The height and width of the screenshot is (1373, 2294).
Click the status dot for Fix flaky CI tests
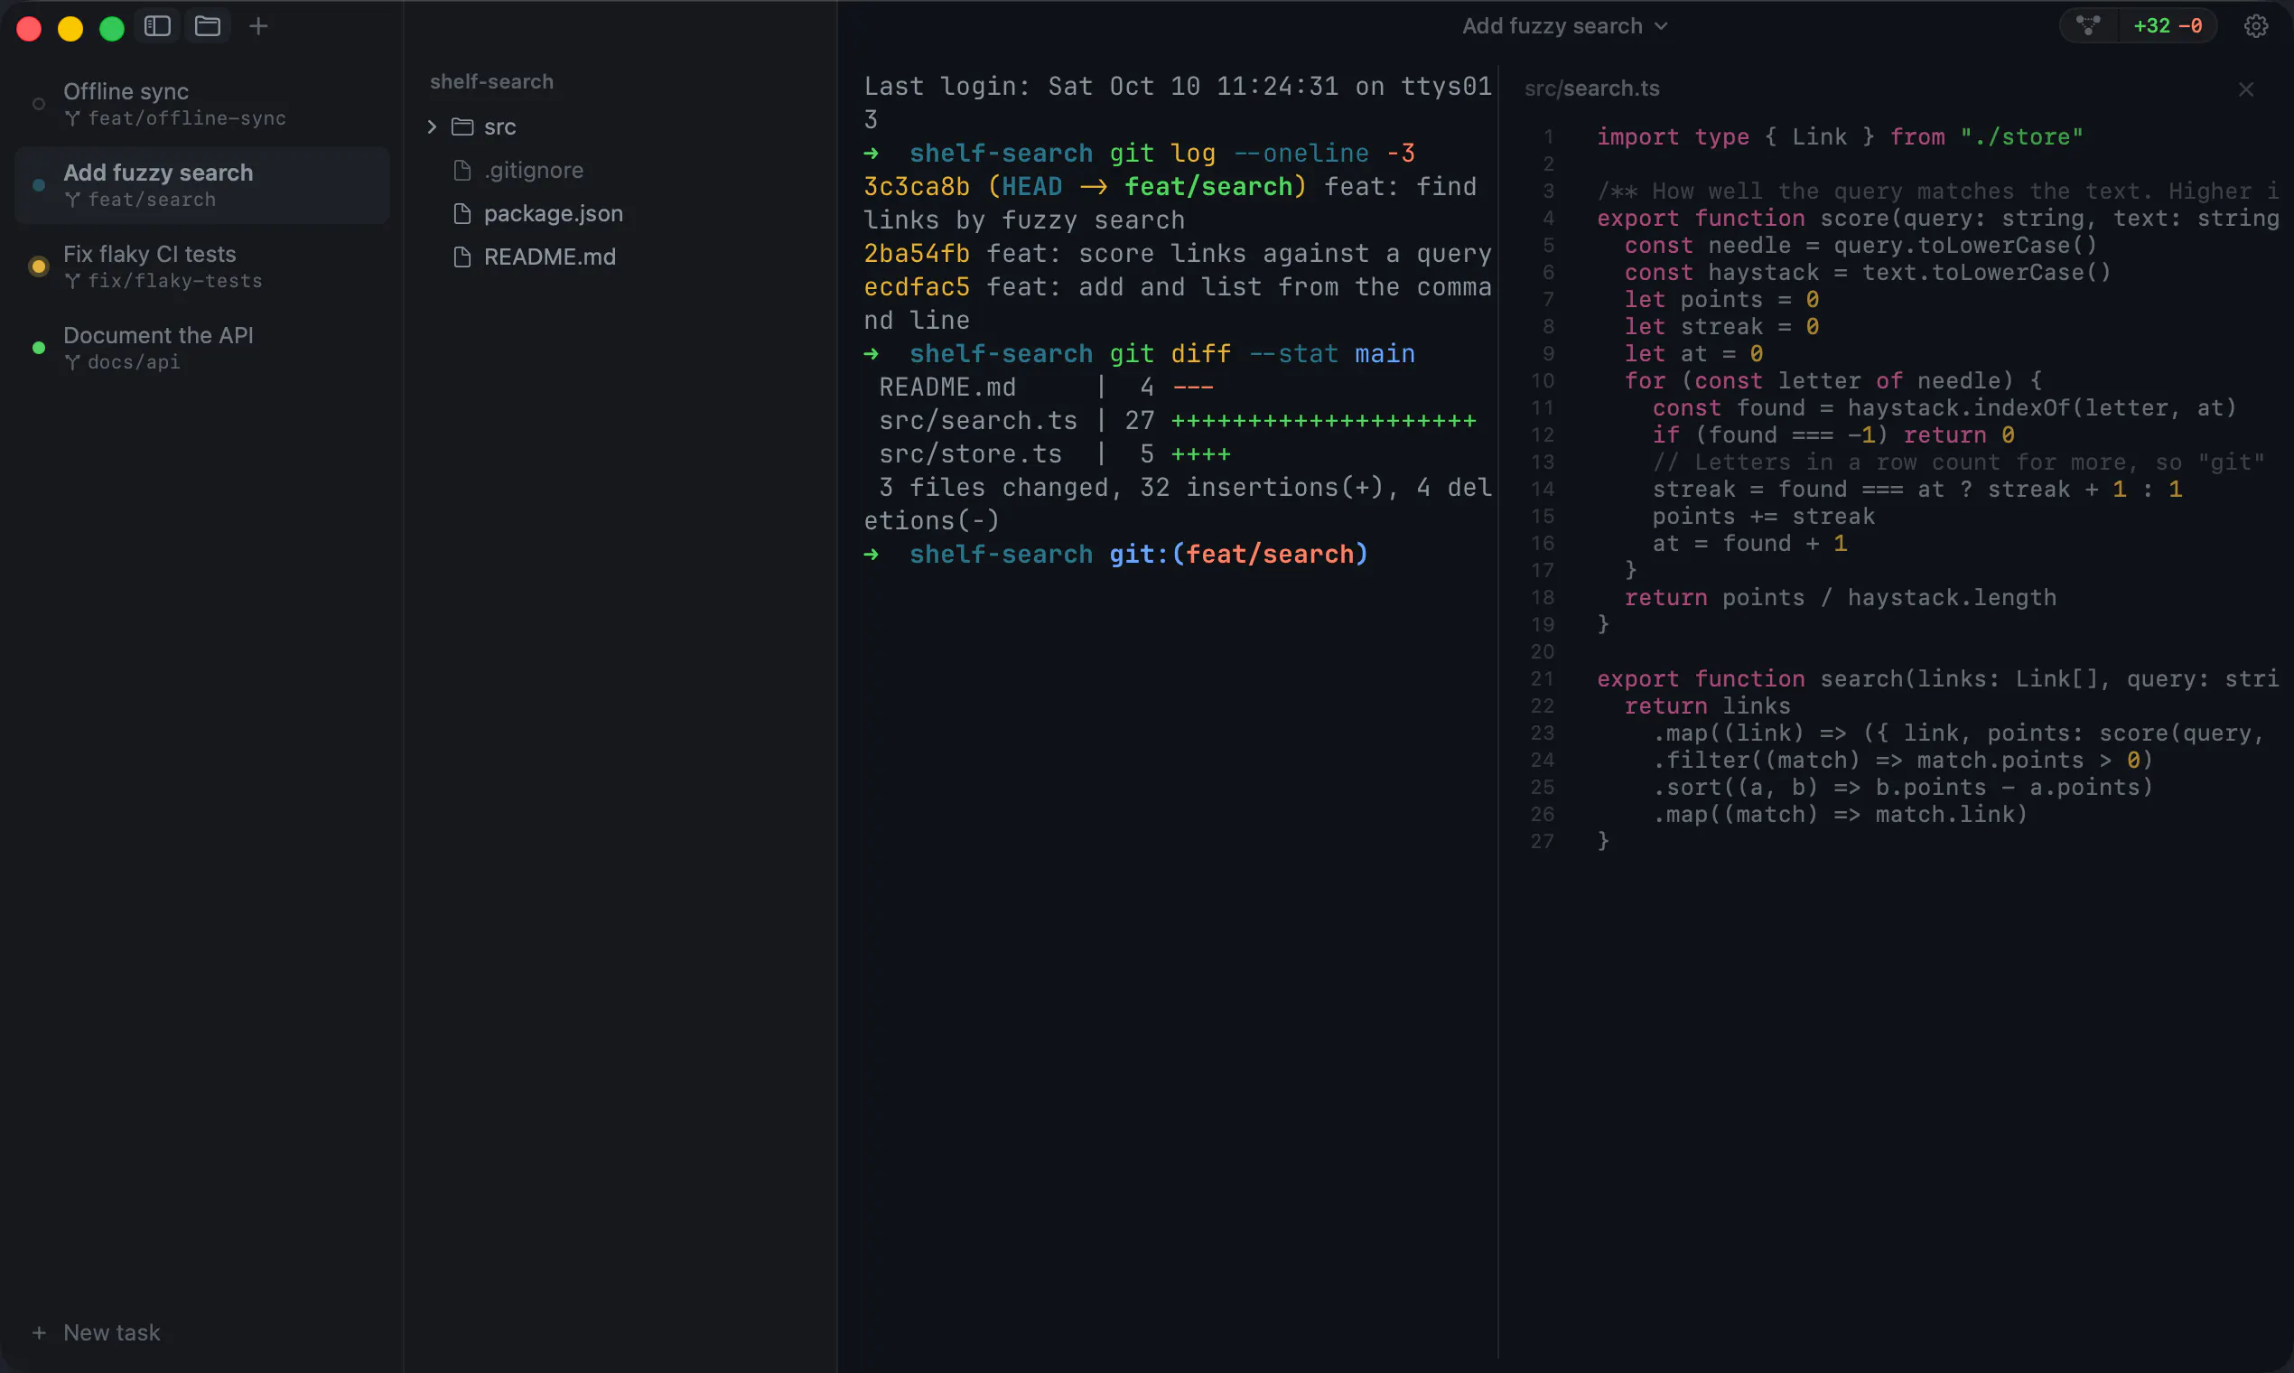39,266
